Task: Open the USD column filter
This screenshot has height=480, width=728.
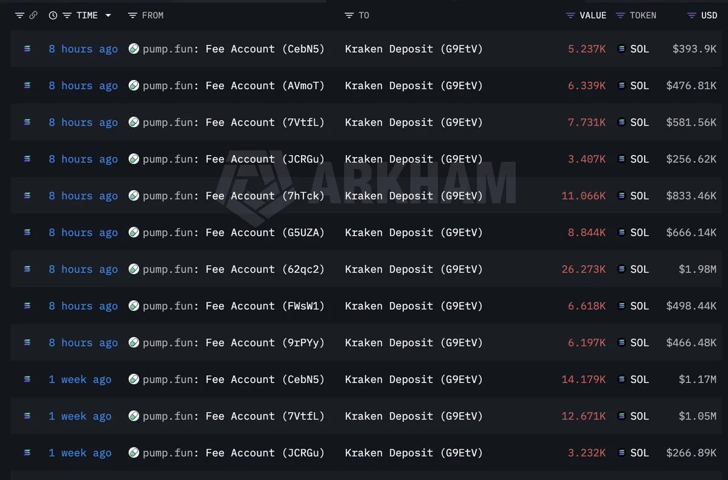Action: pyautogui.click(x=692, y=15)
